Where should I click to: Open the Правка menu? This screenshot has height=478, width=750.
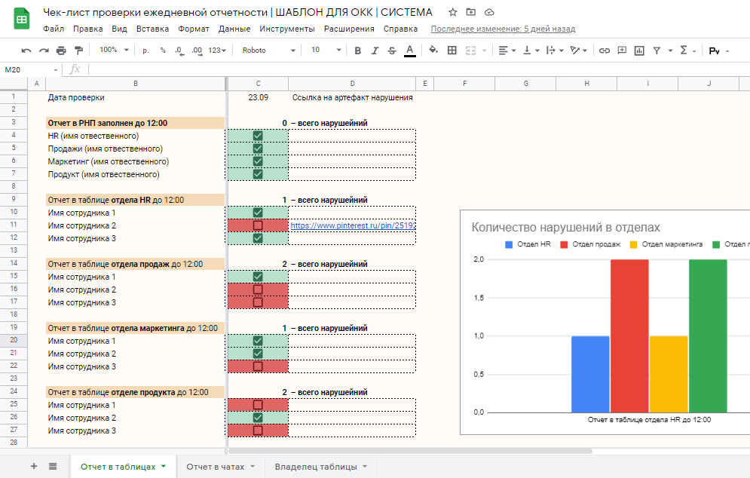88,29
